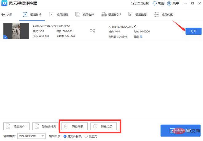Click the 添加文件 button
The height and width of the screenshot is (141, 203).
tap(16, 126)
